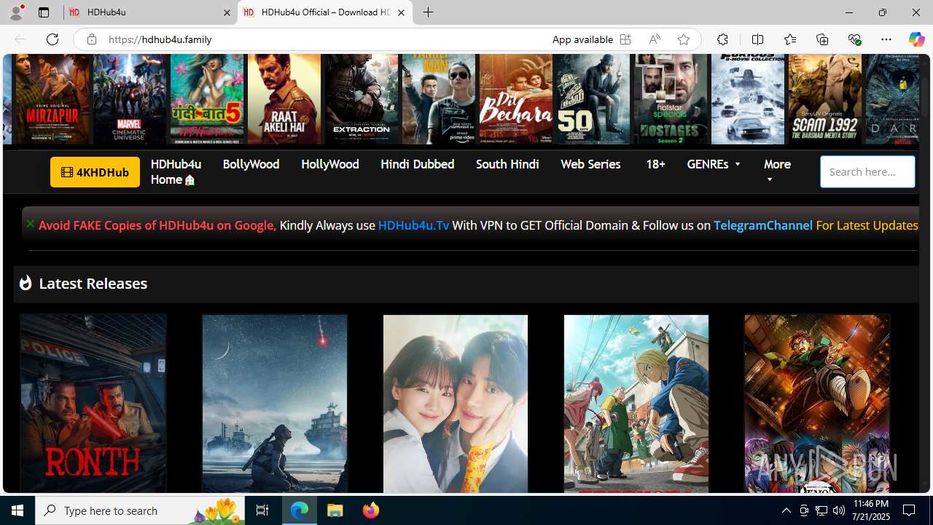Screen dimensions: 933x525
Task: Click the 4KHDHub yellow button
Action: click(x=95, y=172)
